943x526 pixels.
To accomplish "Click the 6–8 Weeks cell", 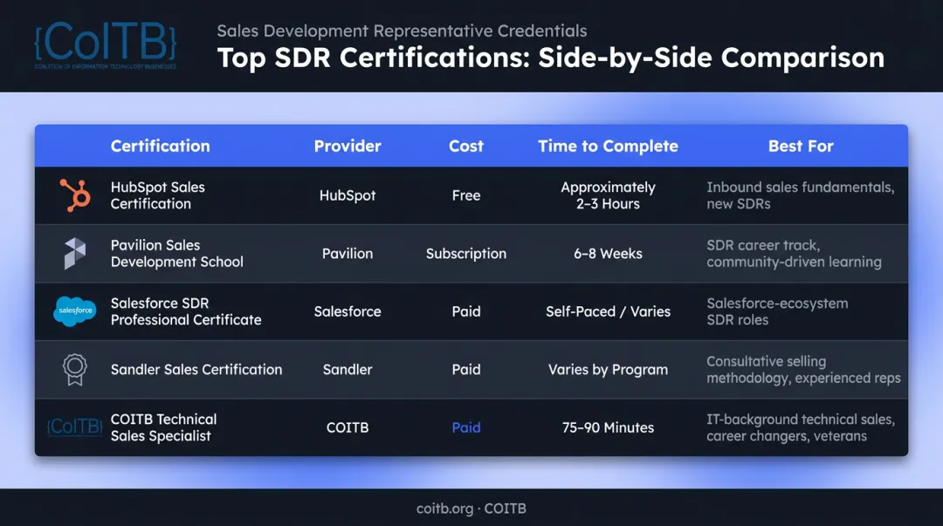I will point(608,254).
